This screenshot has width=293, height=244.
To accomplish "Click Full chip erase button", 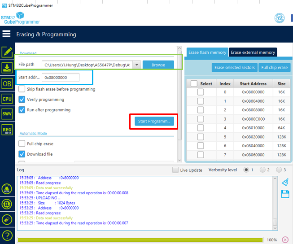I will tap(274, 67).
